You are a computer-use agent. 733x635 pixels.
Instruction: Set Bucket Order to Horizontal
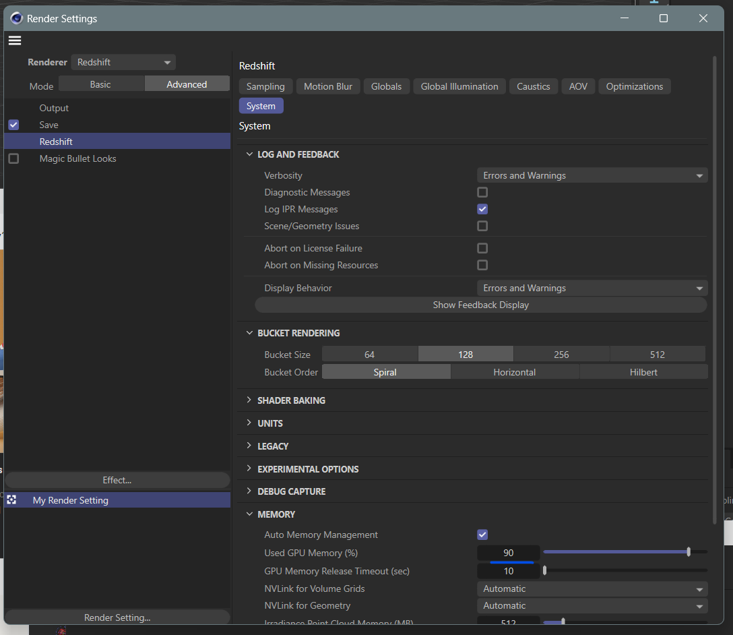(515, 372)
